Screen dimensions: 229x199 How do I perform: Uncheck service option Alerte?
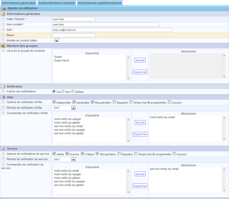click(54, 154)
